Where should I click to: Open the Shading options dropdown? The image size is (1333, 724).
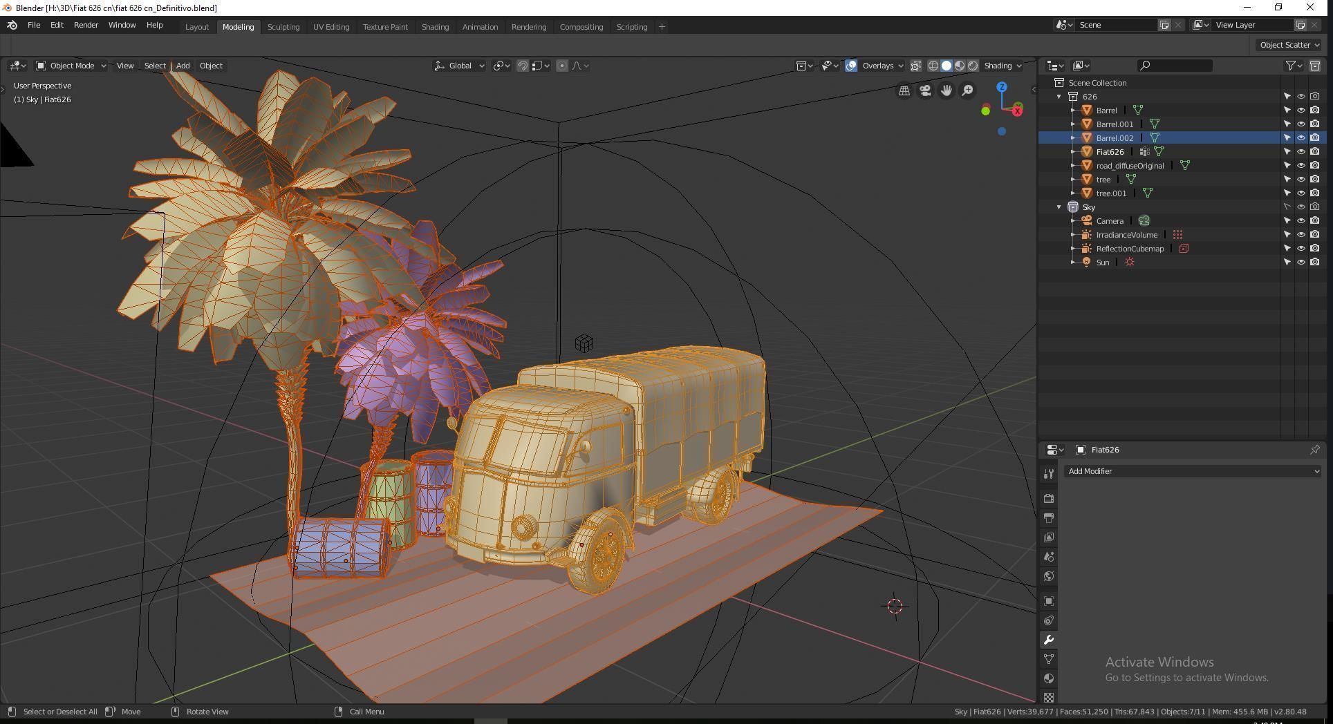click(x=1003, y=66)
